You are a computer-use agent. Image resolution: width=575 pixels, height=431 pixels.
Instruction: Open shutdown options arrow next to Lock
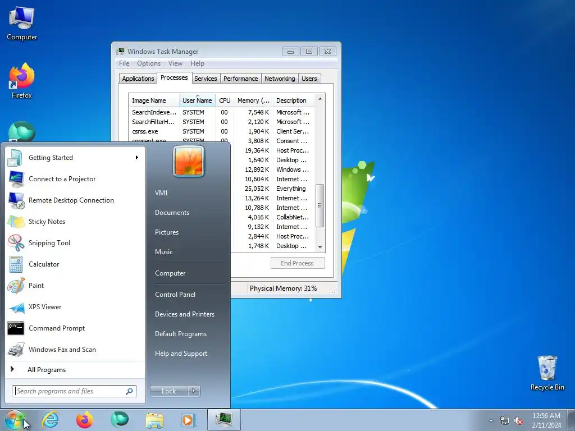pyautogui.click(x=194, y=391)
